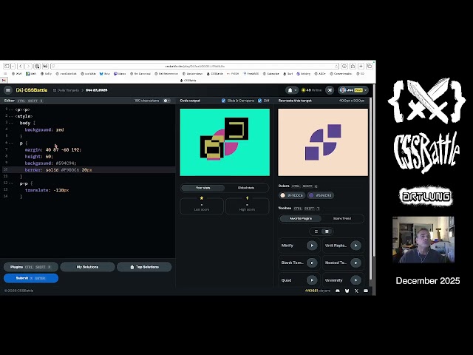This screenshot has width=473, height=355.
Task: Submit the solution
Action: tap(31, 278)
